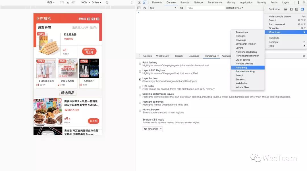Switch to the Network tab
This screenshot has height=171, width=307.
click(198, 3)
